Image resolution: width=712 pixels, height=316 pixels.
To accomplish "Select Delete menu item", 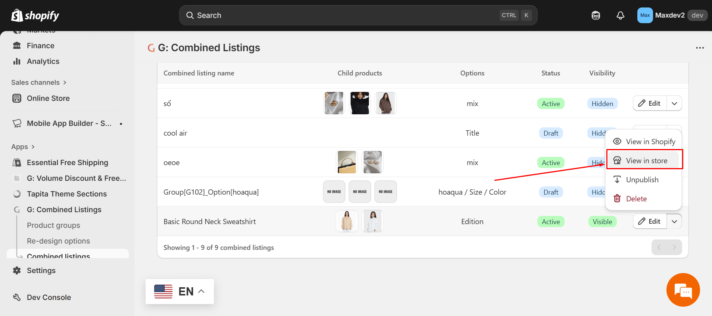I will 644,199.
